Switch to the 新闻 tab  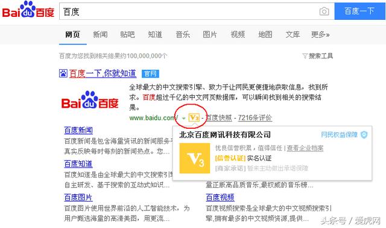(100, 35)
